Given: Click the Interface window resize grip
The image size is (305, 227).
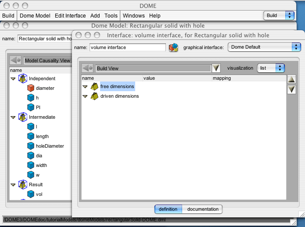Looking at the screenshot, I should (x=302, y=214).
